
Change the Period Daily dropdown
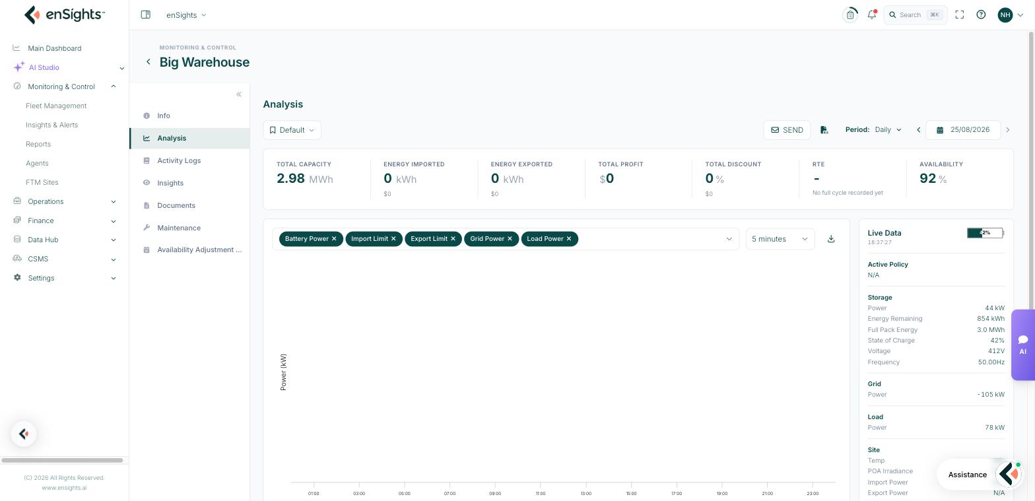click(x=888, y=130)
